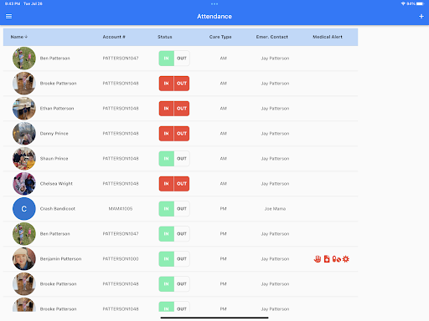Check Danny Prince IN
Screen dimensions: 429x321
point(167,134)
